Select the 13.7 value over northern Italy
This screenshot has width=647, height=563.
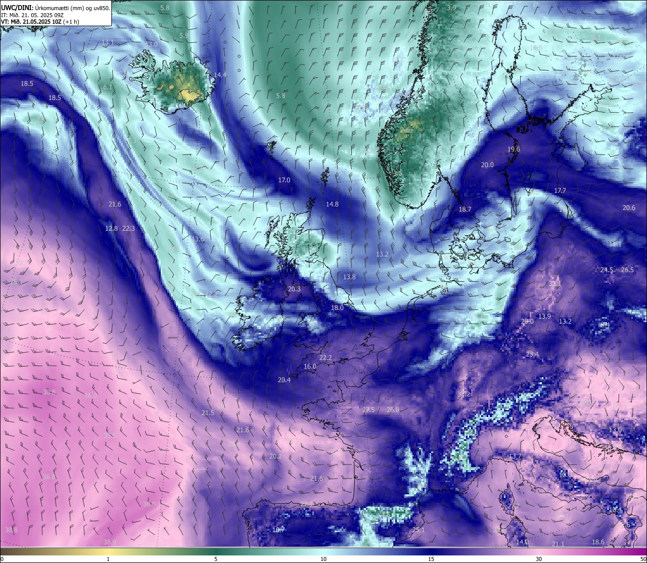[515, 456]
